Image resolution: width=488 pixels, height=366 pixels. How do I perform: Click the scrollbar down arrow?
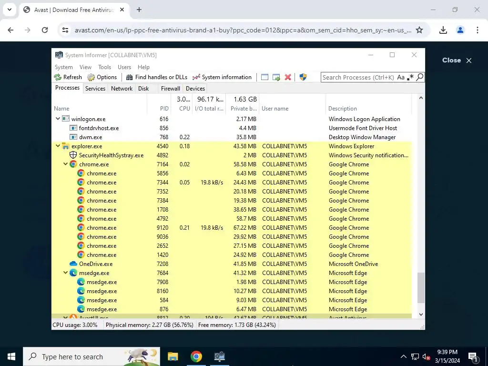tap(421, 315)
